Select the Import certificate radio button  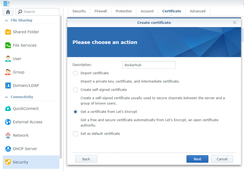[75, 73]
